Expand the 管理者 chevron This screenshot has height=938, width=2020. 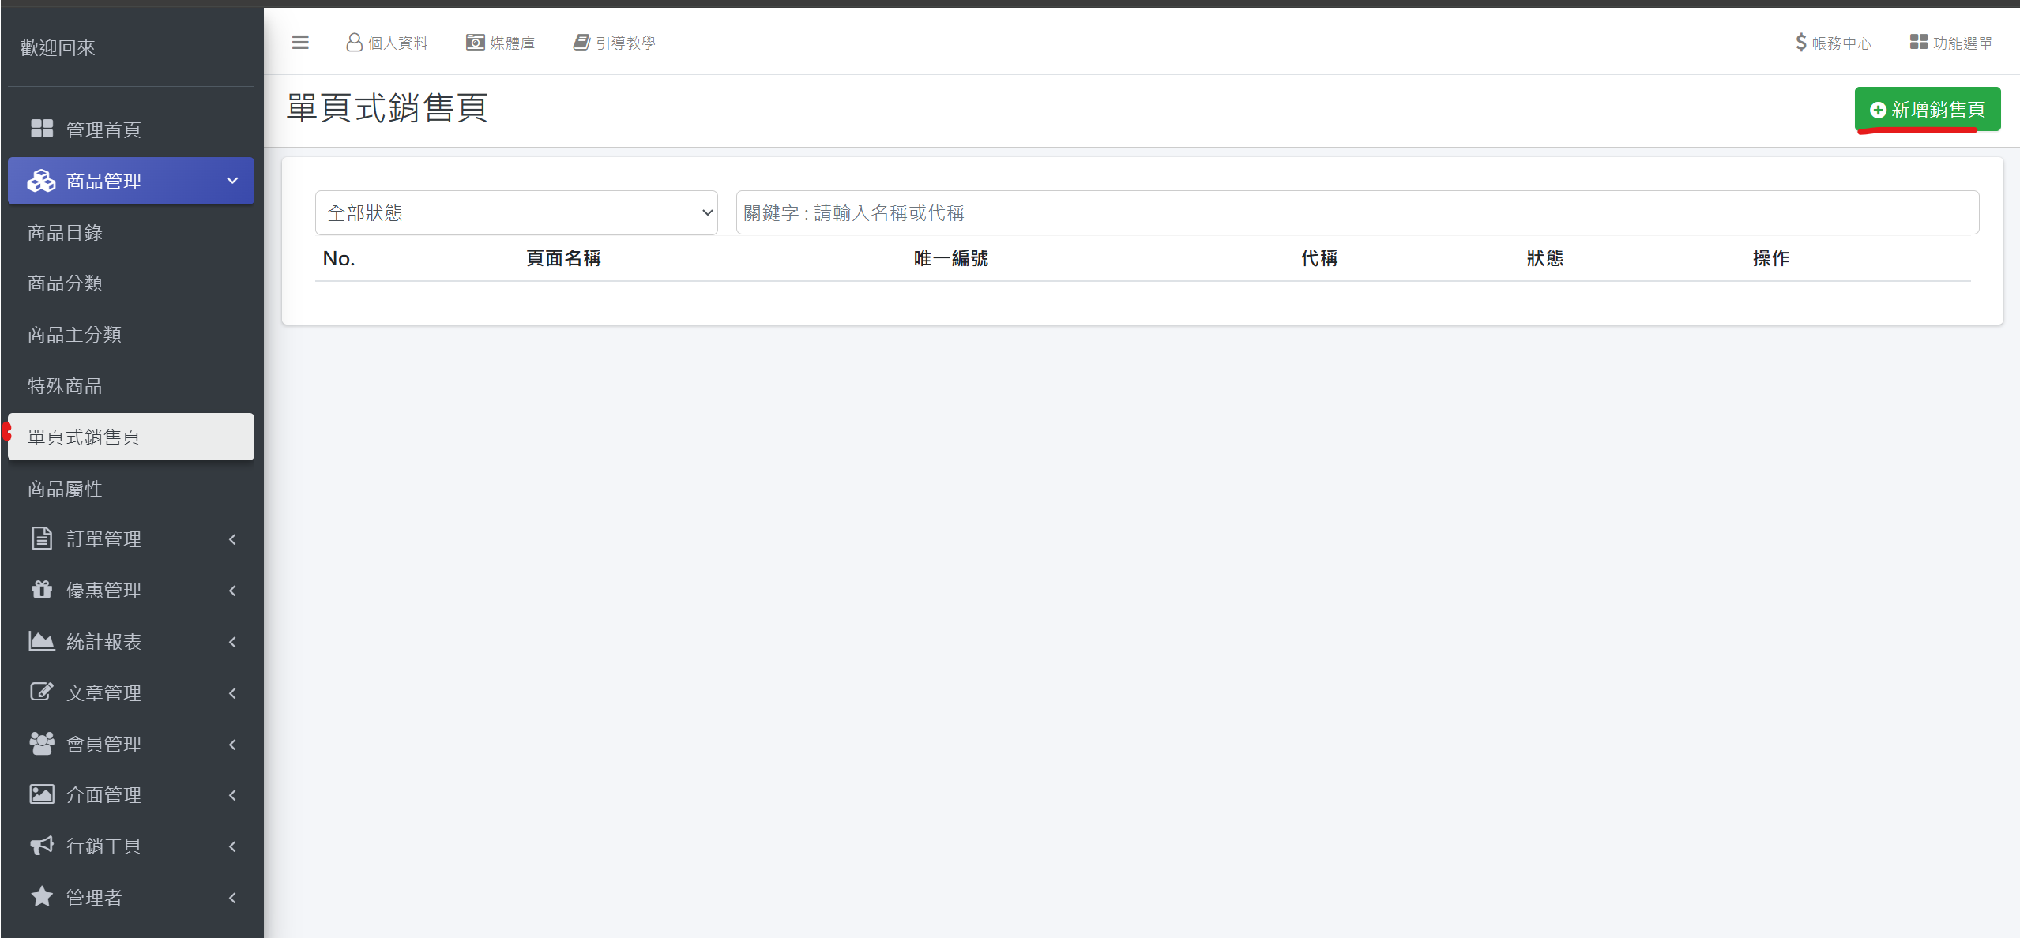click(x=232, y=898)
